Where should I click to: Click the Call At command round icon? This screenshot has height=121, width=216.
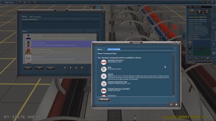tap(104, 76)
